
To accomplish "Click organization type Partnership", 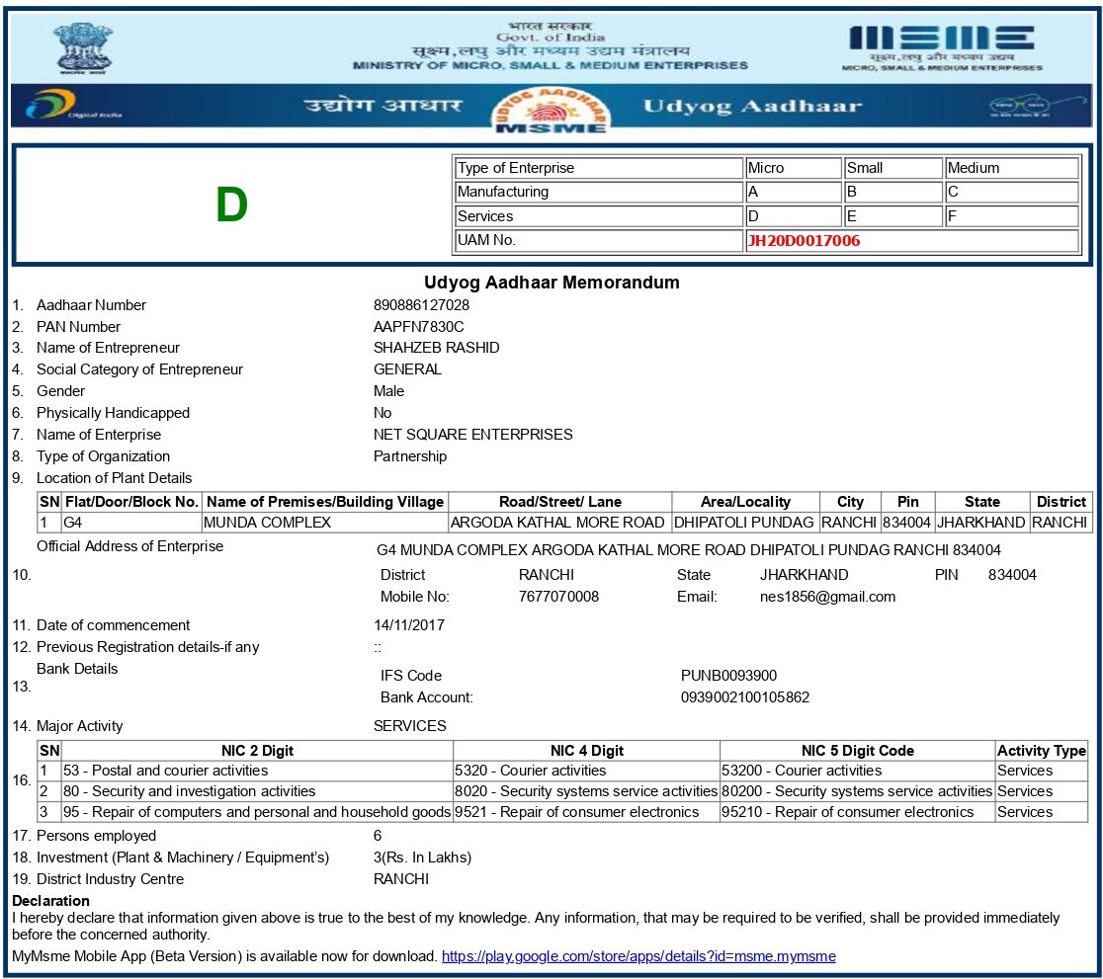I will click(410, 456).
